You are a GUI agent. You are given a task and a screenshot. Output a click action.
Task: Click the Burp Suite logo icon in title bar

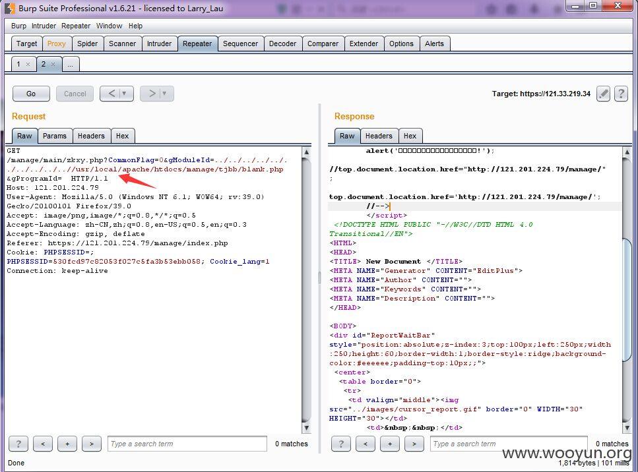point(9,8)
